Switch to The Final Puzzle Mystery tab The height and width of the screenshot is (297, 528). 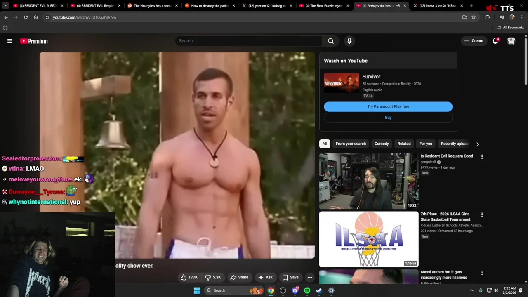point(323,6)
